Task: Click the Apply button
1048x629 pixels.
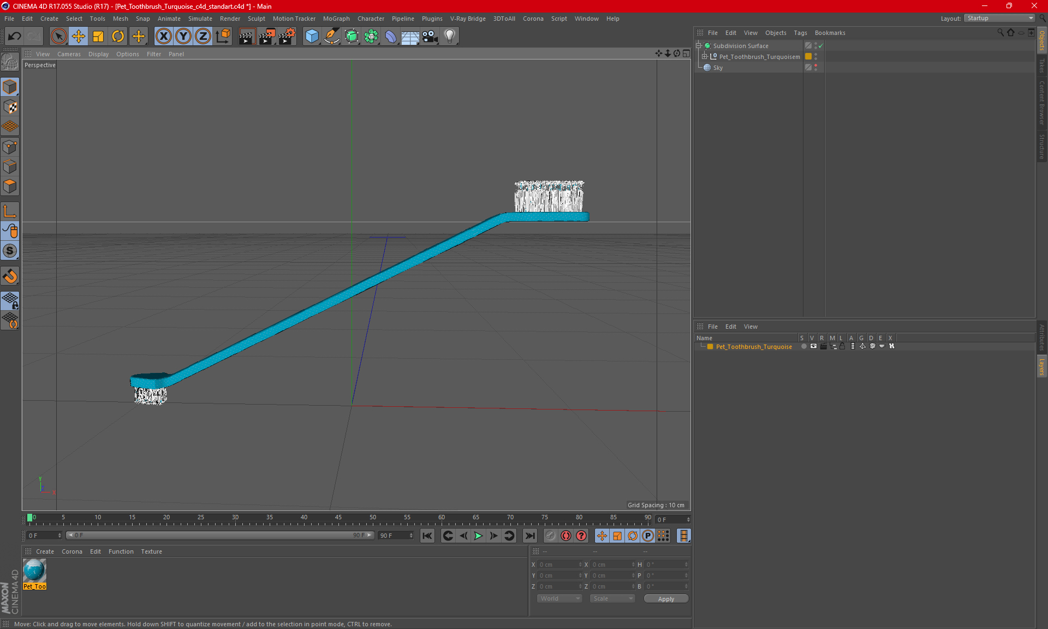Action: [666, 599]
